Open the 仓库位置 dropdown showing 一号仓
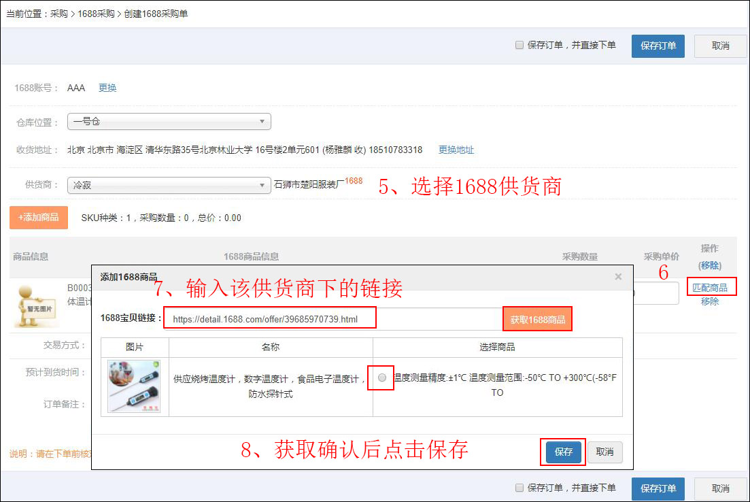750x502 pixels. (x=169, y=122)
